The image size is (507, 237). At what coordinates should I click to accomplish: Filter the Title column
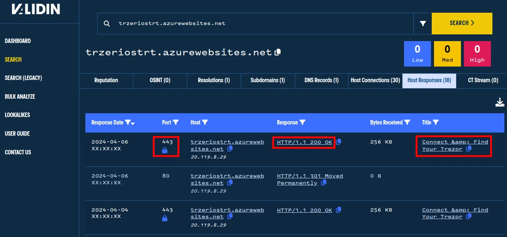[436, 122]
